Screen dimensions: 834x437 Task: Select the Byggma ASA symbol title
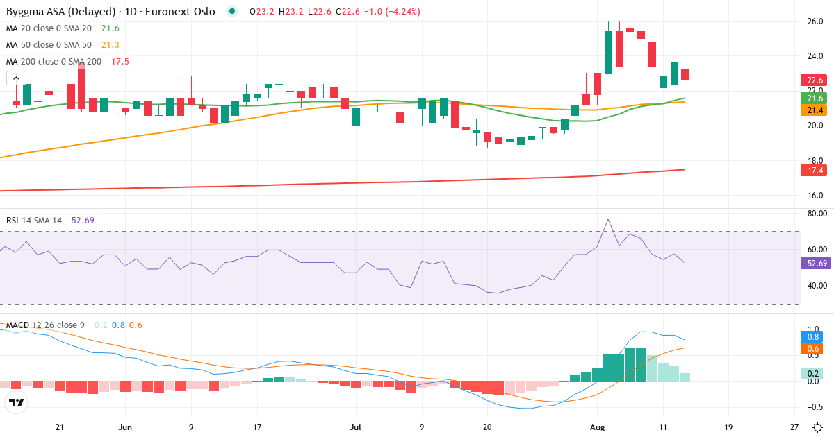point(111,12)
